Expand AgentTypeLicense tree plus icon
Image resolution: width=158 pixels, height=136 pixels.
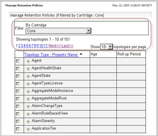[28, 84]
